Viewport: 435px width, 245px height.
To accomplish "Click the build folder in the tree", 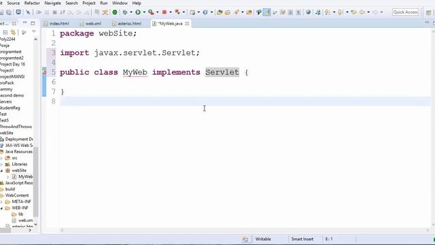I will click(10, 189).
